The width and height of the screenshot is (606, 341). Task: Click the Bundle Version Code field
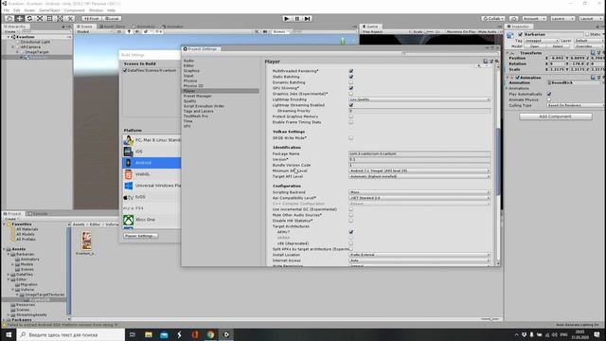(419, 165)
